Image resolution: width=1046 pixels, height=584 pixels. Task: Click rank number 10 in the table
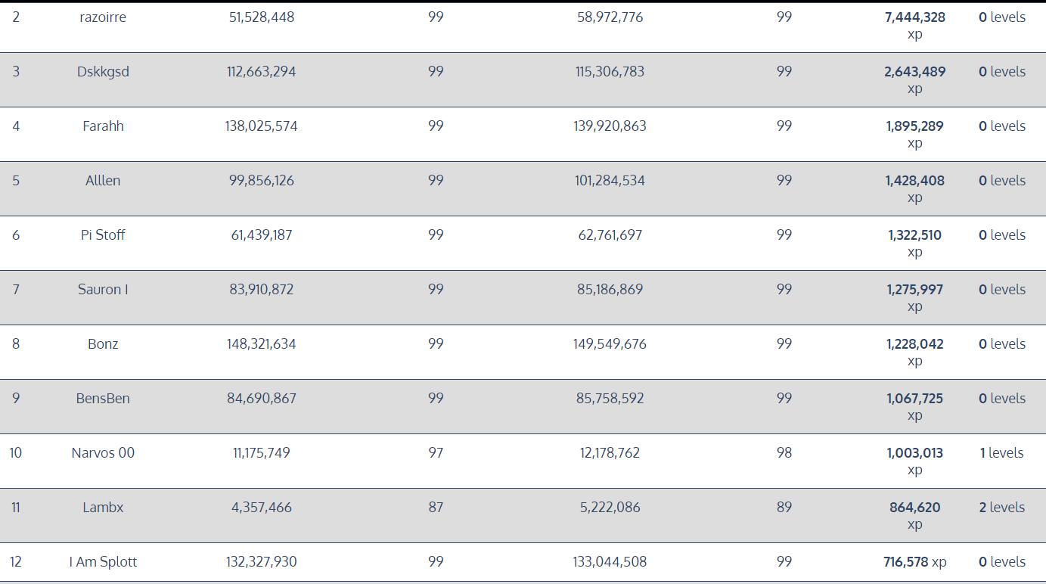pyautogui.click(x=16, y=453)
